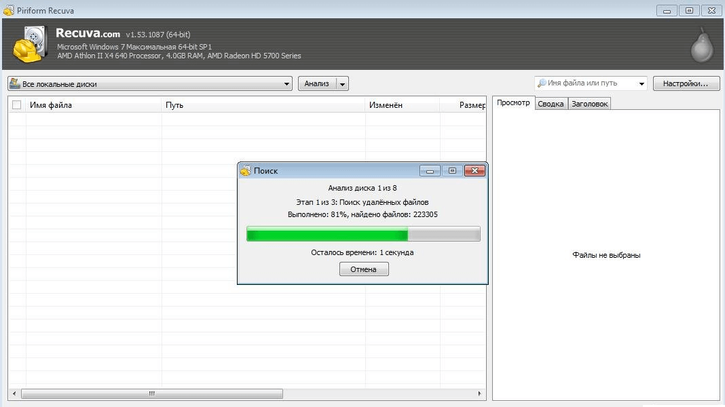
Task: Maximize the Поиск progress dialog
Action: tap(452, 171)
